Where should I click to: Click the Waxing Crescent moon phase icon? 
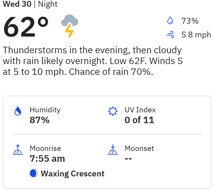point(34,173)
